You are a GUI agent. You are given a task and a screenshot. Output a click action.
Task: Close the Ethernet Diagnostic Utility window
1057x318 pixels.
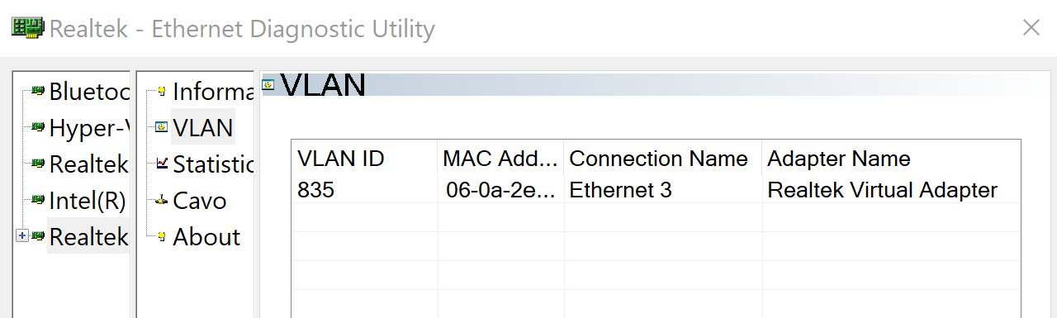coord(1031,27)
